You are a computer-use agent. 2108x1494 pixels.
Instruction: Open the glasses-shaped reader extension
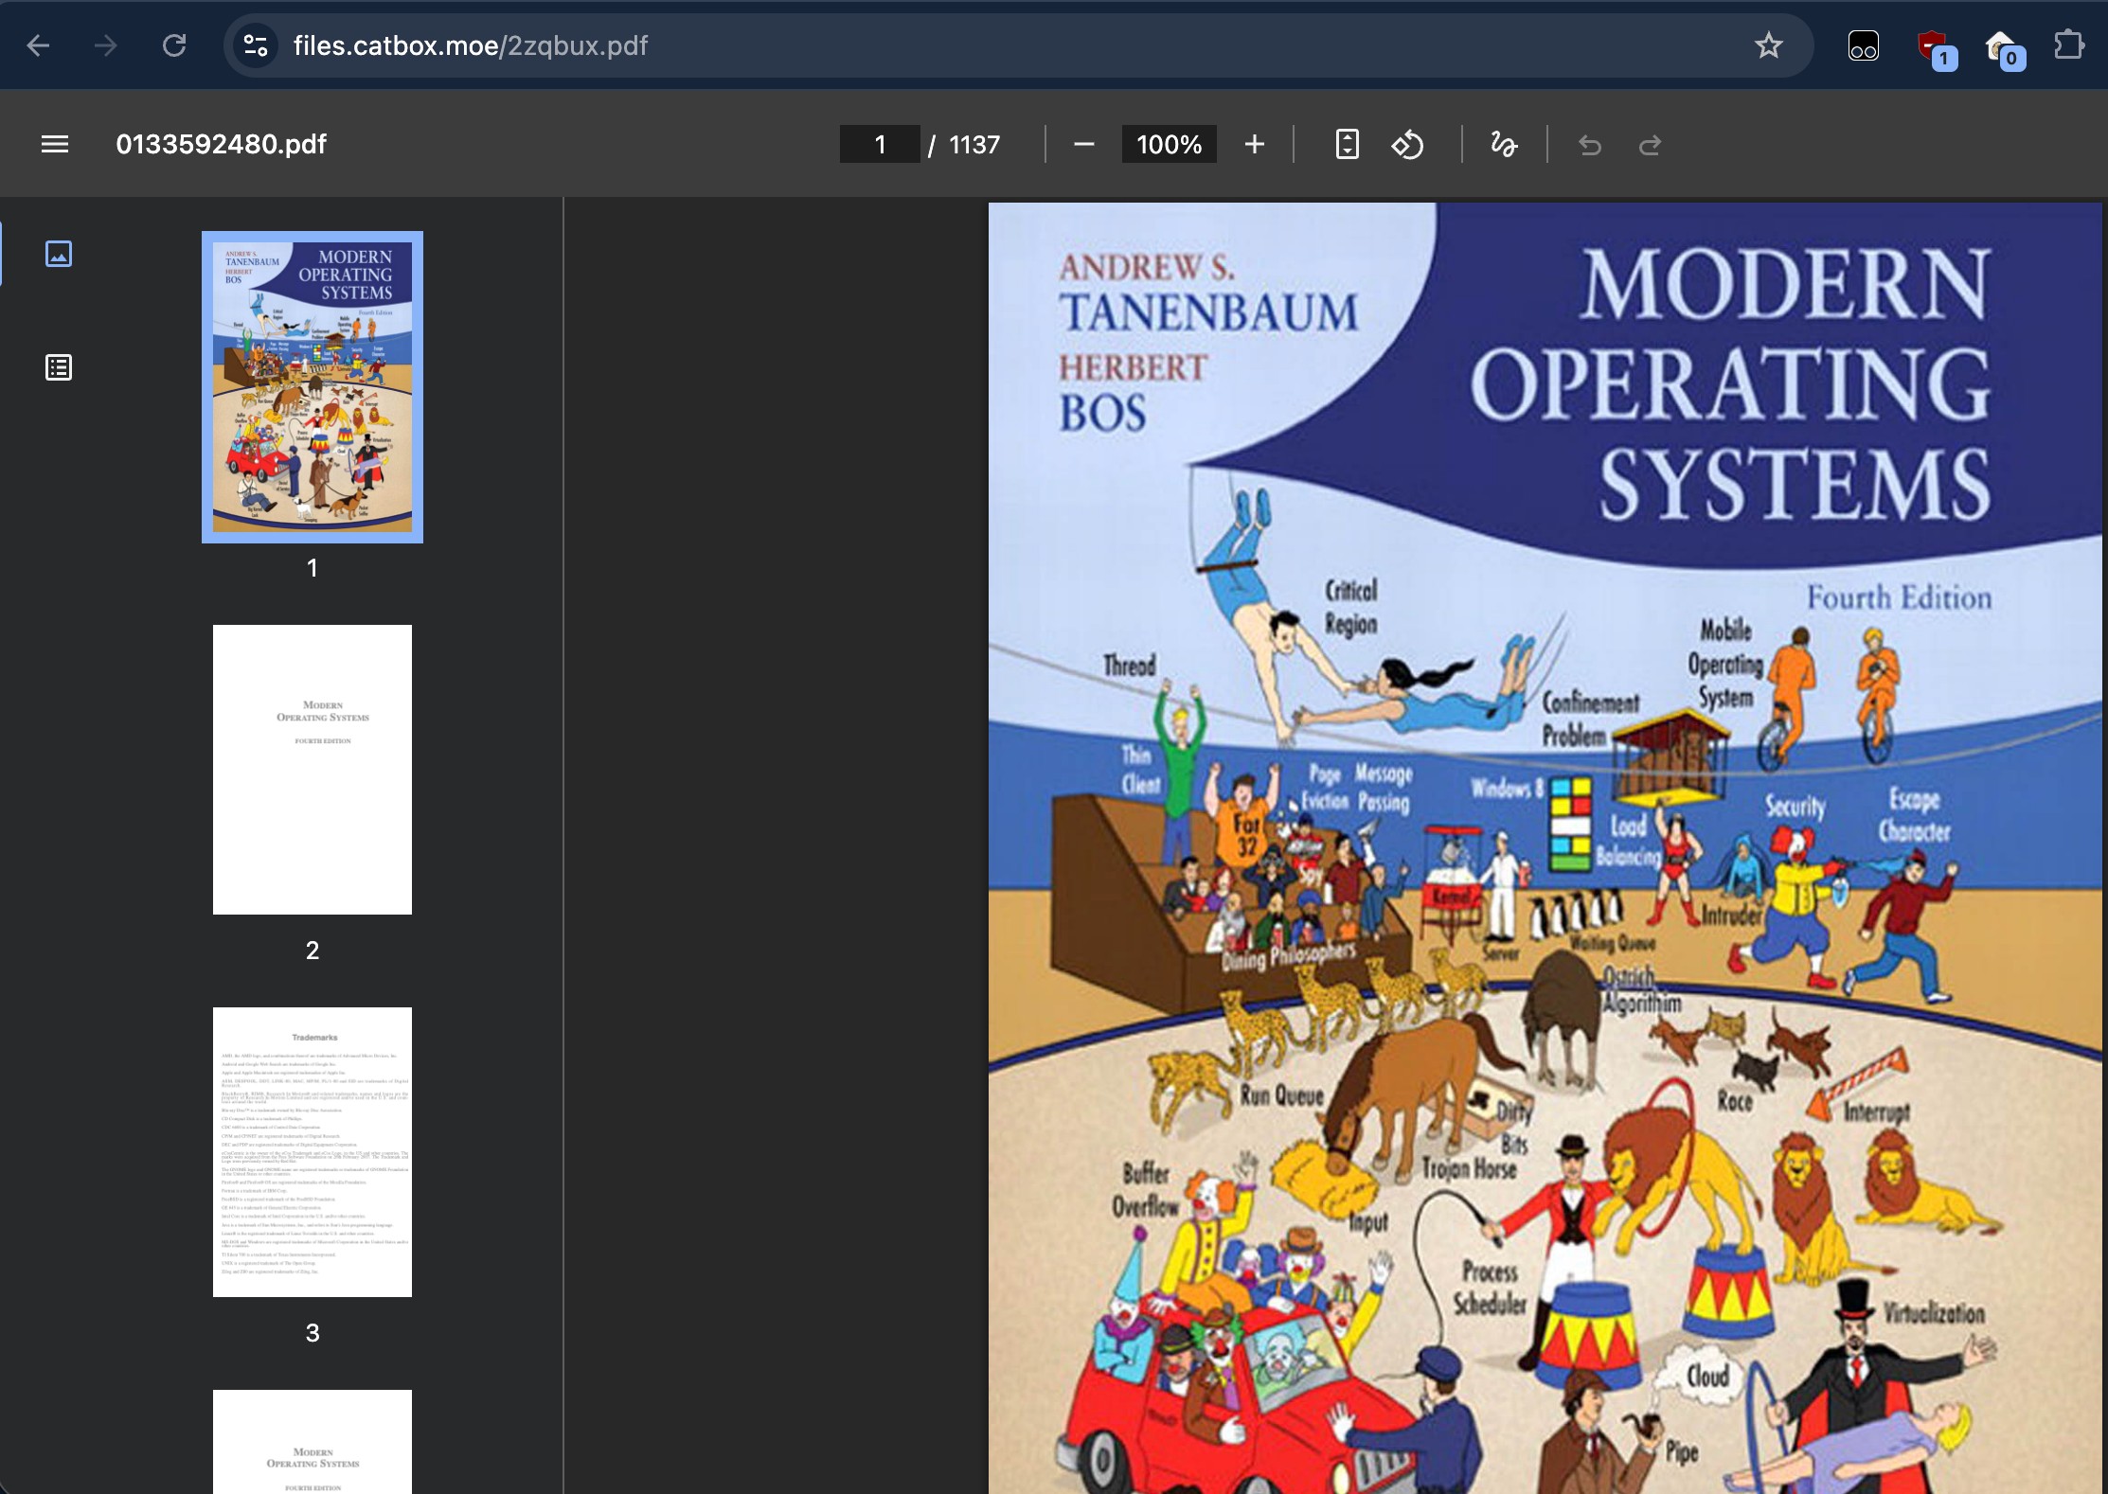pyautogui.click(x=1863, y=45)
